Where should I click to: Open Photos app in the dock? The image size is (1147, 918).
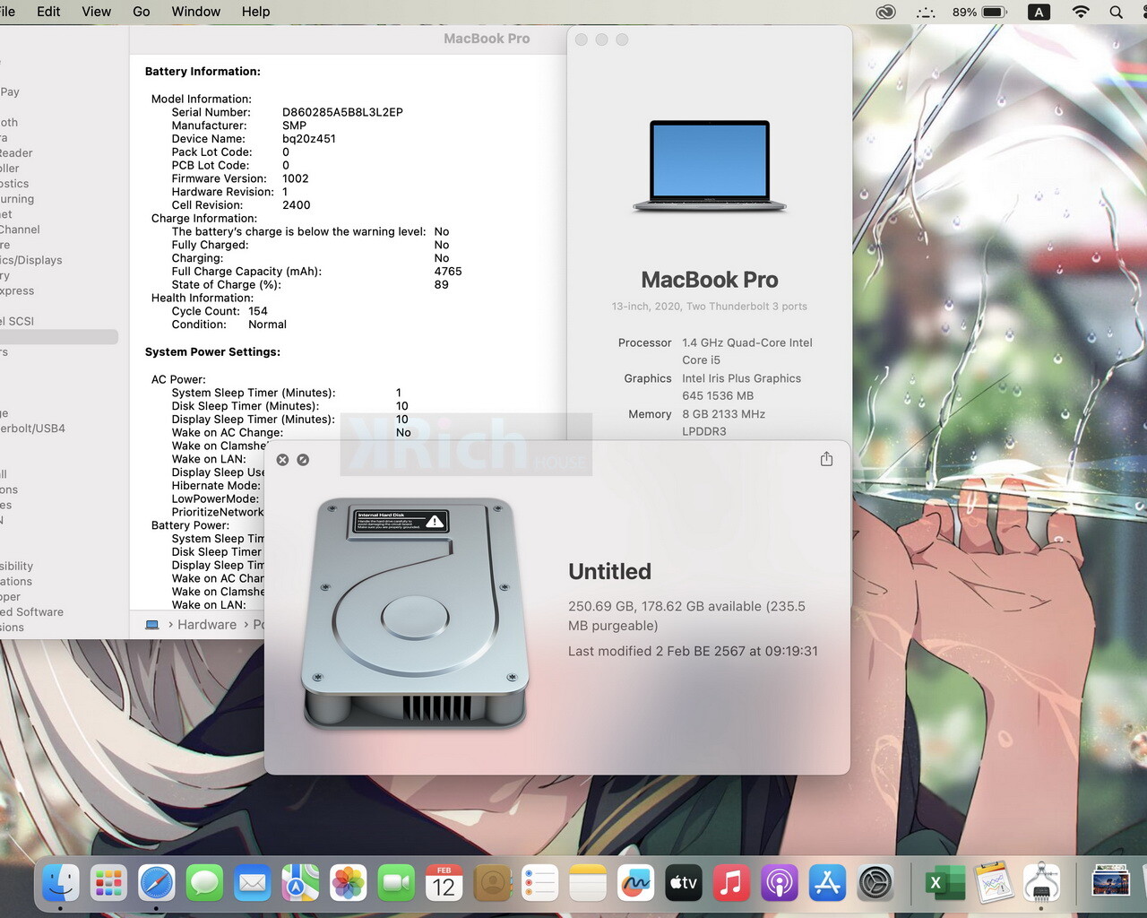tap(349, 883)
